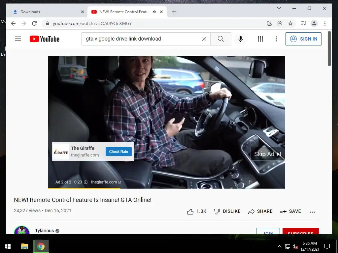Screen dimensions: 338x253
Task: Open the Tylarious channel name
Action: coord(45,231)
